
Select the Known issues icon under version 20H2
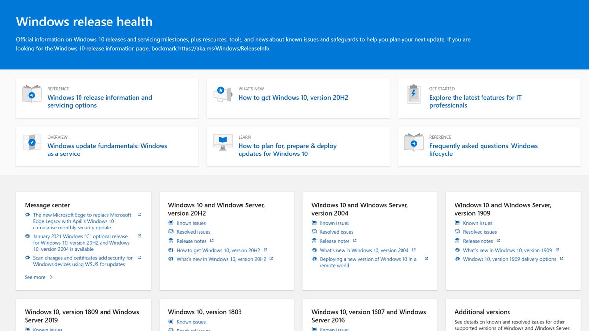click(x=171, y=223)
